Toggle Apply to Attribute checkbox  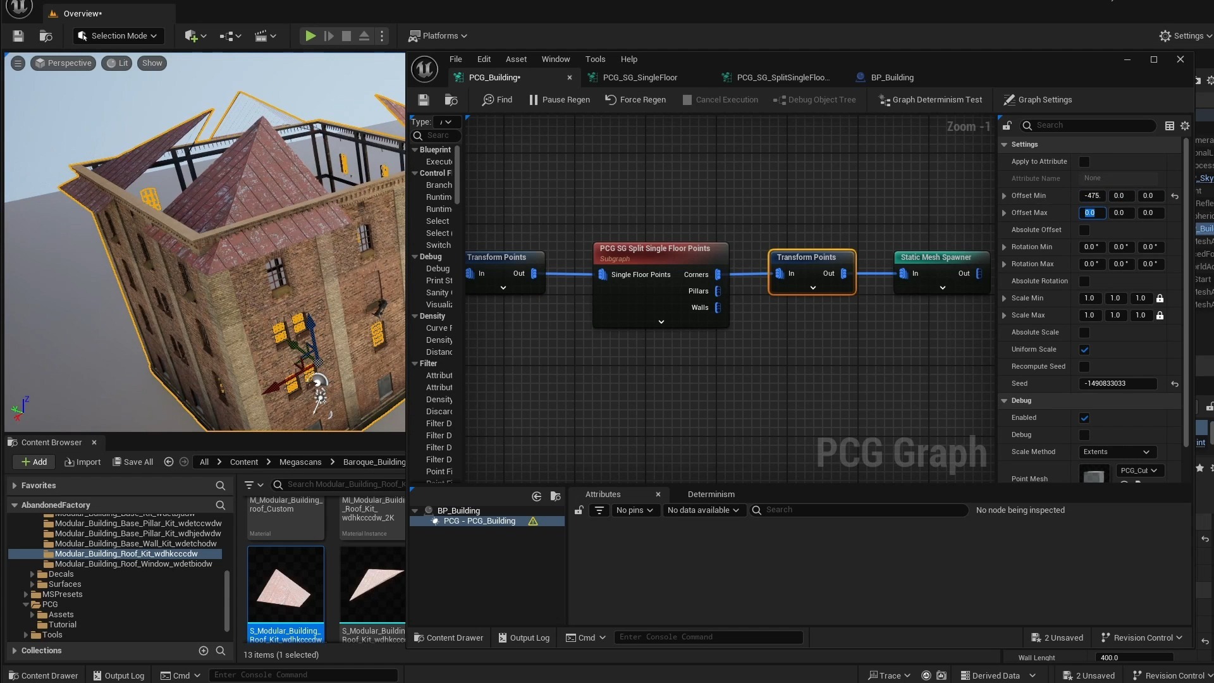coord(1084,162)
